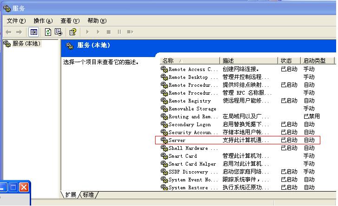Click the gear icon beside Remote Registry
The height and width of the screenshot is (206, 338).
(x=164, y=101)
